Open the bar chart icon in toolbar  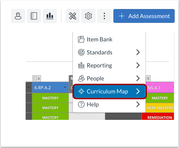[x=50, y=16]
